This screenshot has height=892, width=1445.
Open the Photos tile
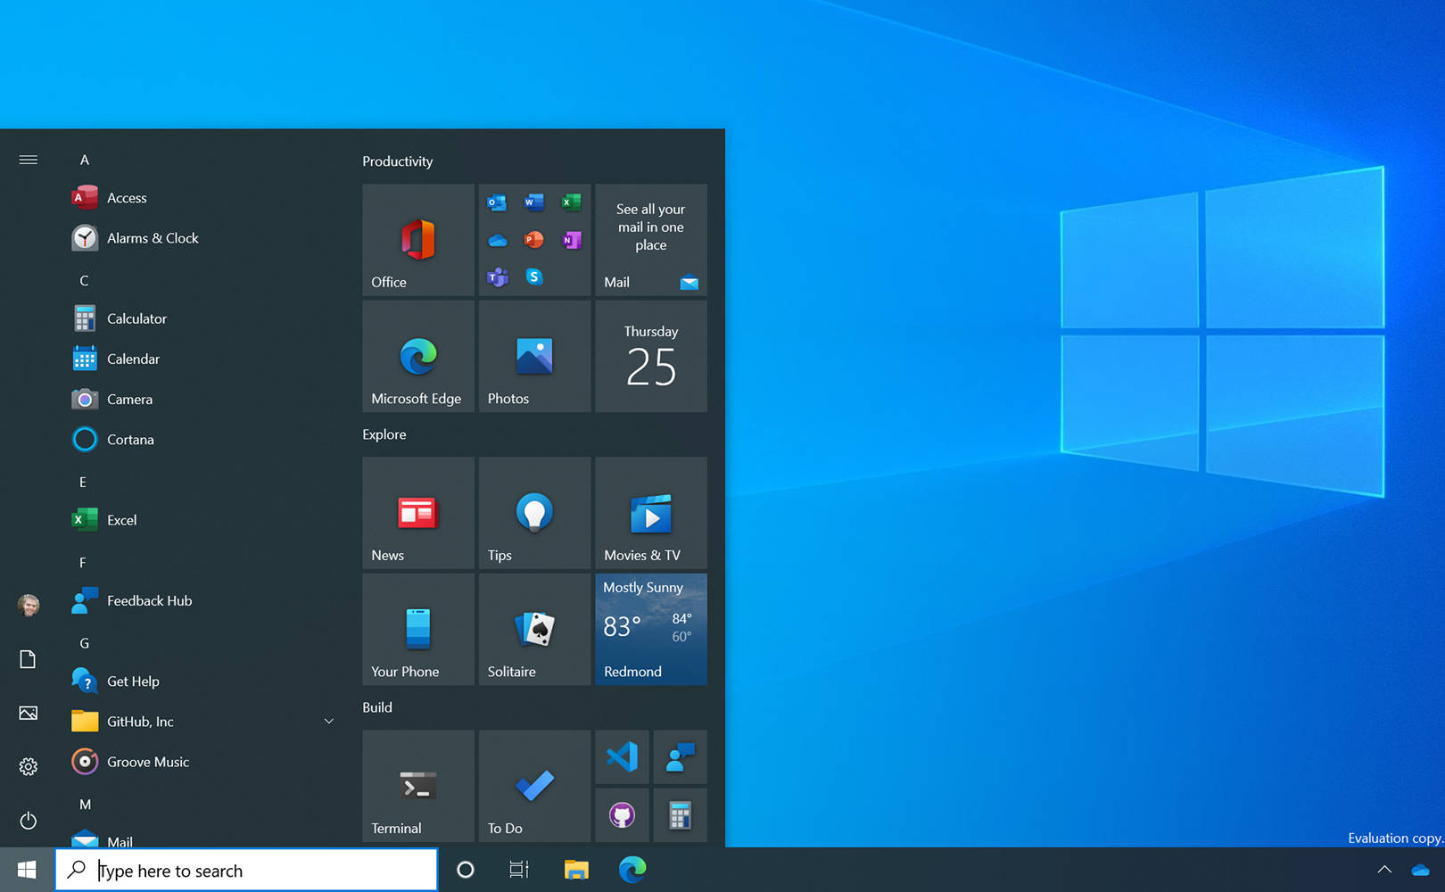click(x=534, y=356)
